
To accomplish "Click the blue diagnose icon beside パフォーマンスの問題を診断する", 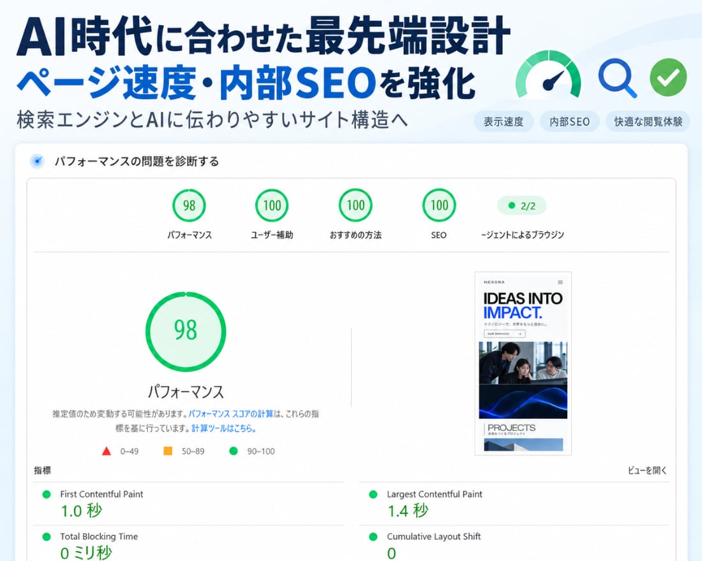I will coord(38,161).
